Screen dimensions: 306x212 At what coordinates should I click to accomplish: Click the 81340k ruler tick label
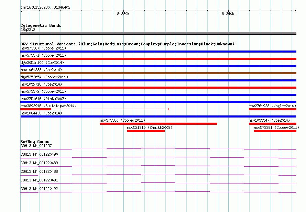(x=228, y=14)
